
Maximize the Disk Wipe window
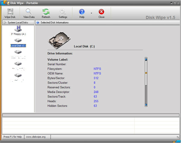175,3
